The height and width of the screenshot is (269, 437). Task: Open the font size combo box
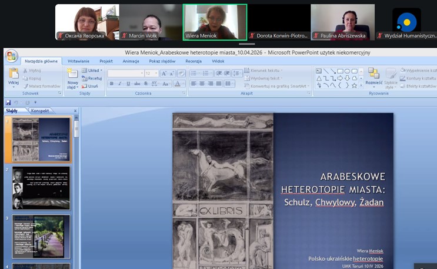pyautogui.click(x=151, y=74)
